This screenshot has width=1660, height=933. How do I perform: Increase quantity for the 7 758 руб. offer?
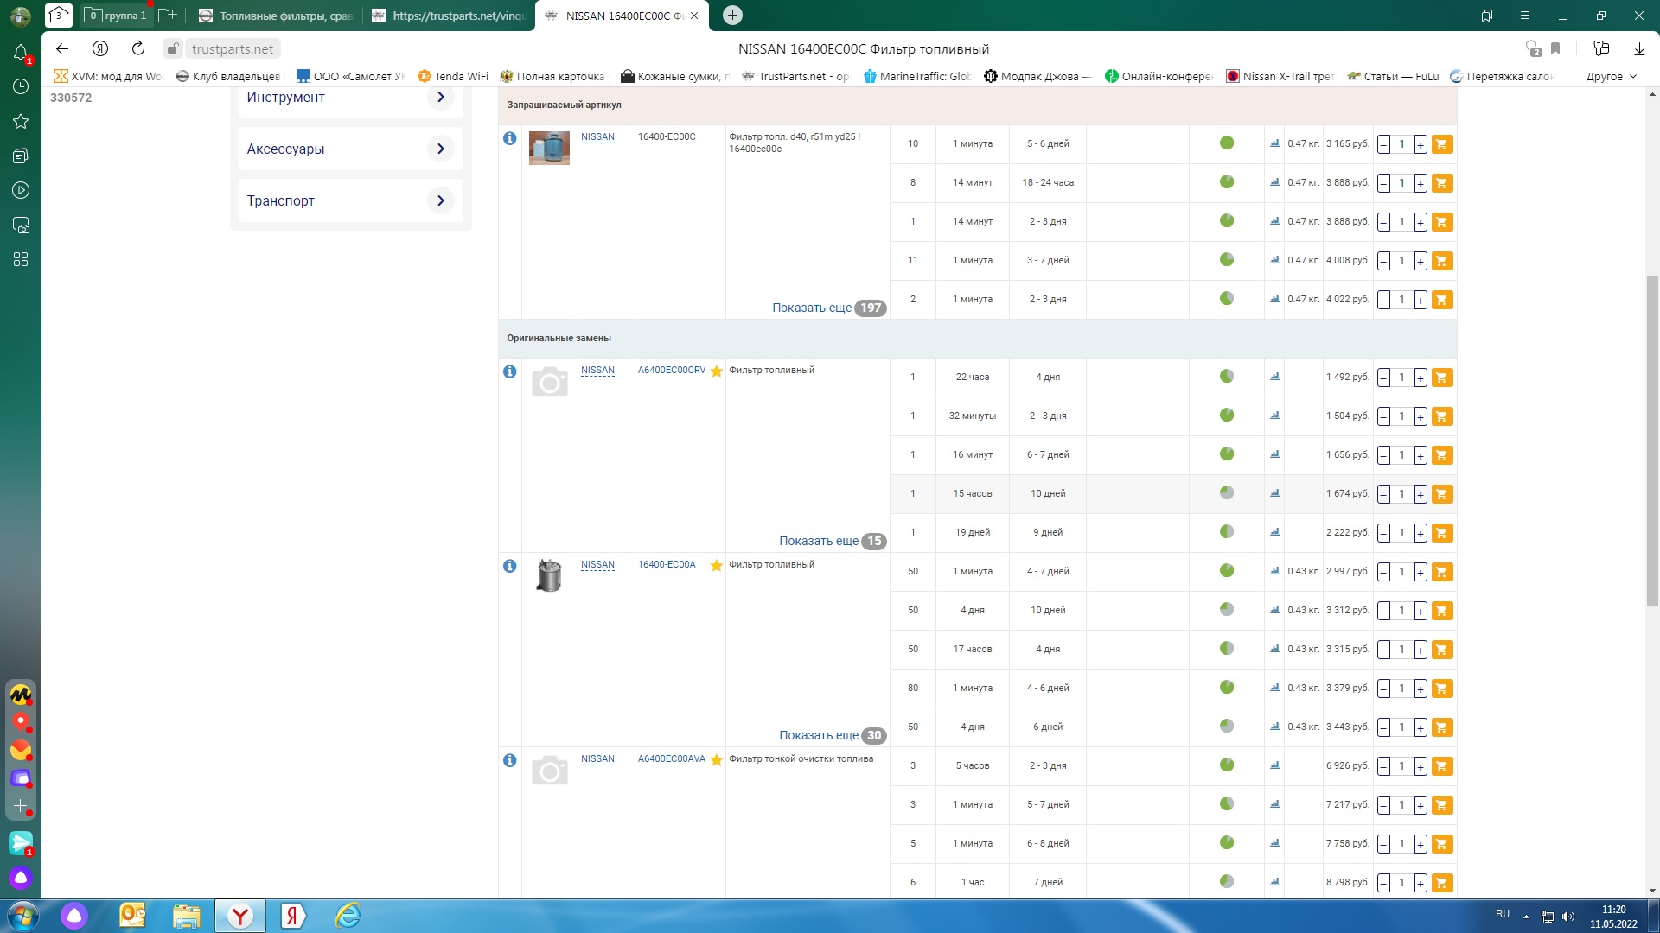[1421, 844]
